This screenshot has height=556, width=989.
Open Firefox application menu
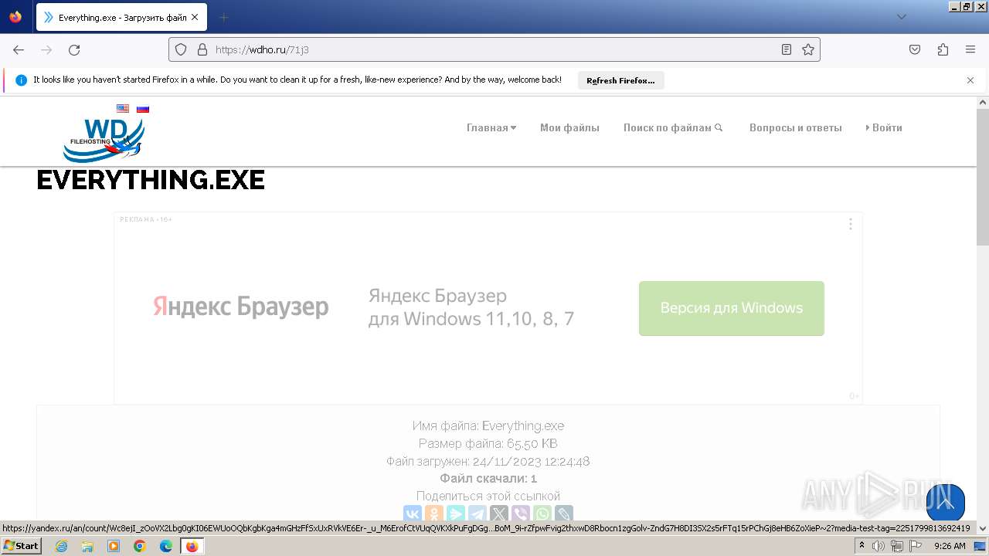tap(970, 49)
